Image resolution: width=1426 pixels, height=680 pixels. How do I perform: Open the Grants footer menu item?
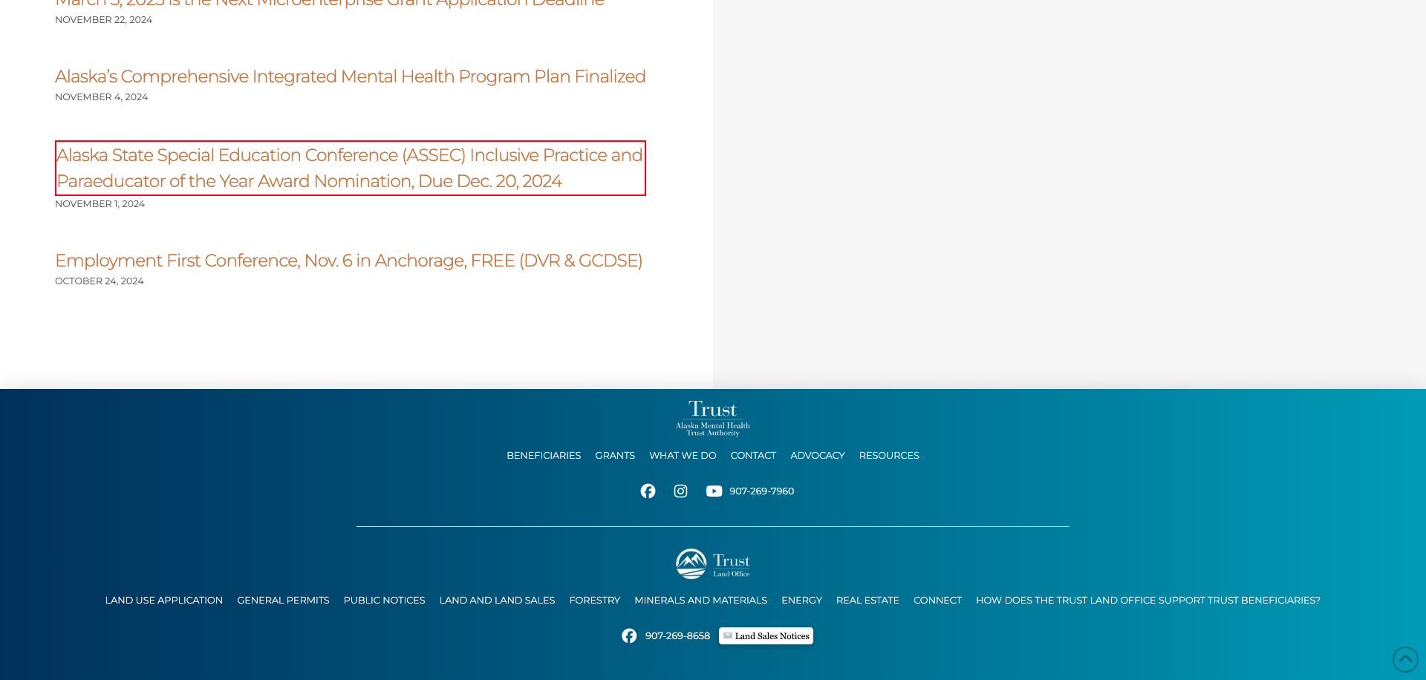tap(615, 456)
